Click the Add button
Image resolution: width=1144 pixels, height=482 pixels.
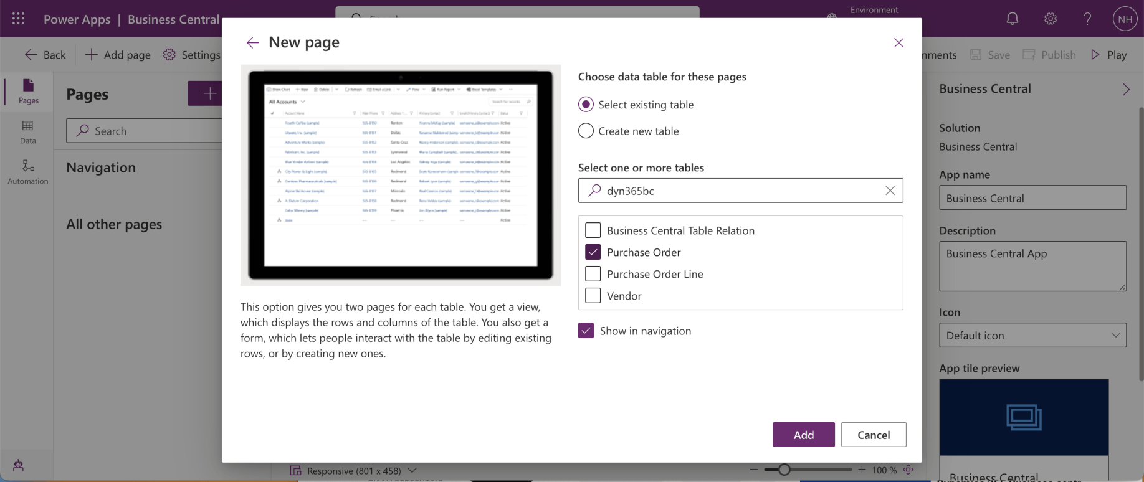[x=803, y=435]
